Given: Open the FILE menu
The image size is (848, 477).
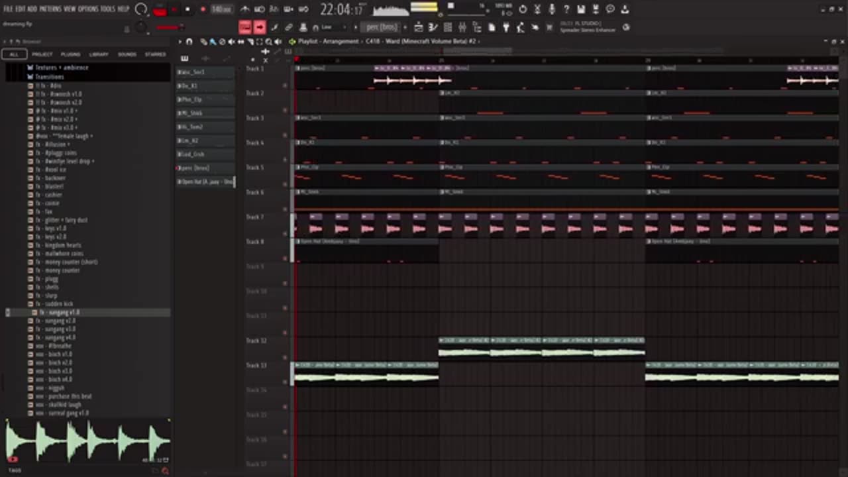Looking at the screenshot, I should [x=8, y=9].
